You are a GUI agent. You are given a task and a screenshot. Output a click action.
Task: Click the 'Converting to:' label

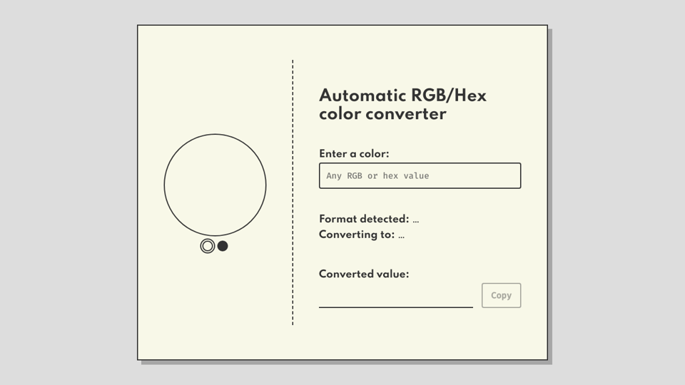tap(356, 235)
